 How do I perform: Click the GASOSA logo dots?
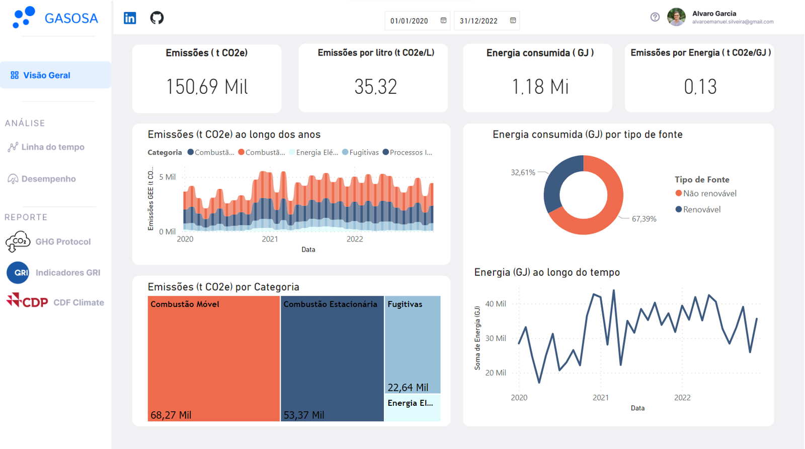24,18
